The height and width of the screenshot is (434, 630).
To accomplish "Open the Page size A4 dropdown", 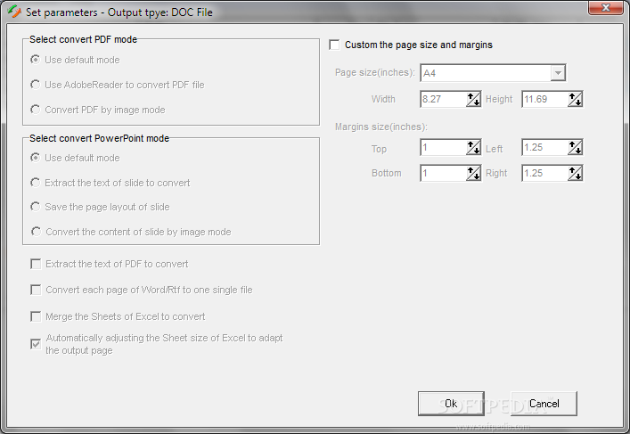I will coord(558,73).
